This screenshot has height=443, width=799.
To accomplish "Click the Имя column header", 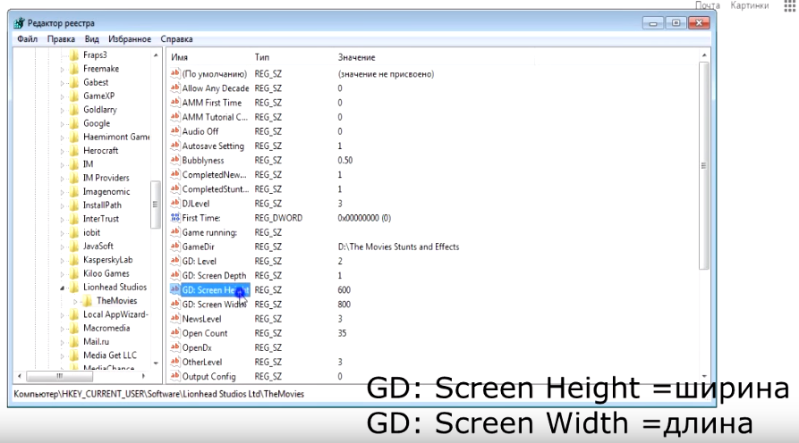I will click(179, 57).
